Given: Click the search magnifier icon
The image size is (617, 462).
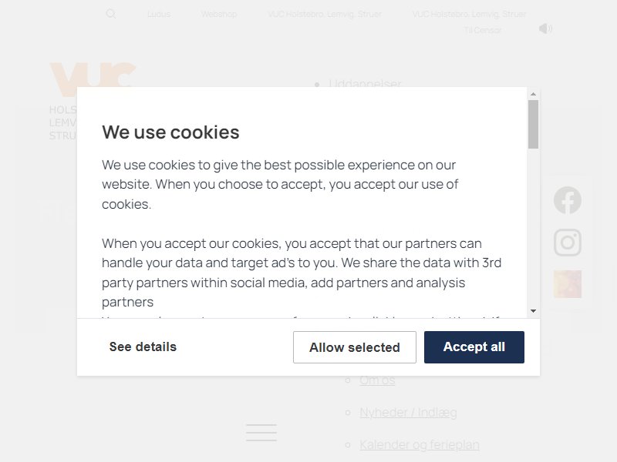Looking at the screenshot, I should point(111,14).
